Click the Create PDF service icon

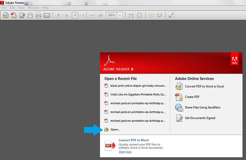click(x=179, y=97)
